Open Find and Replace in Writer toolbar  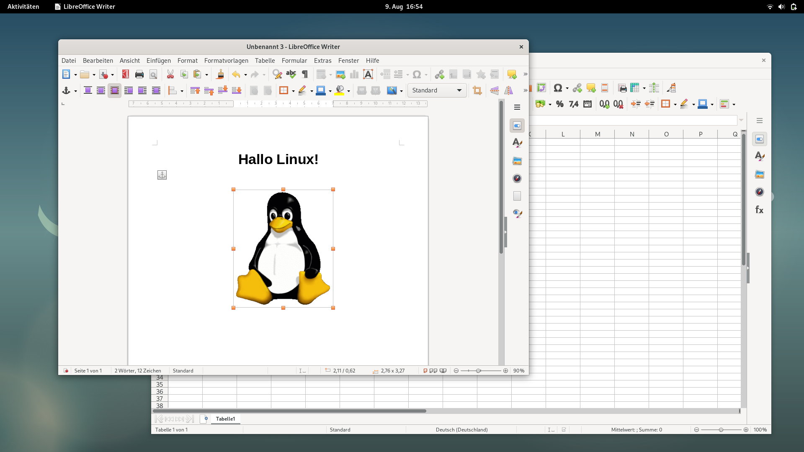tap(277, 74)
